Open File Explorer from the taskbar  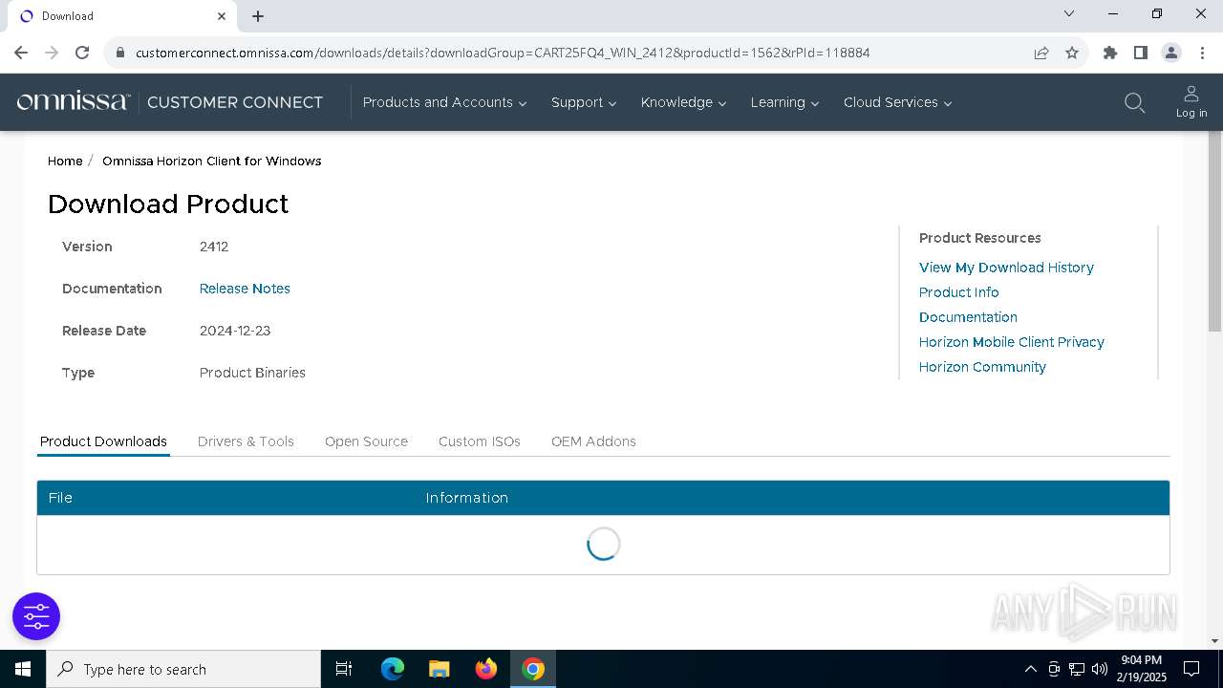click(x=440, y=669)
